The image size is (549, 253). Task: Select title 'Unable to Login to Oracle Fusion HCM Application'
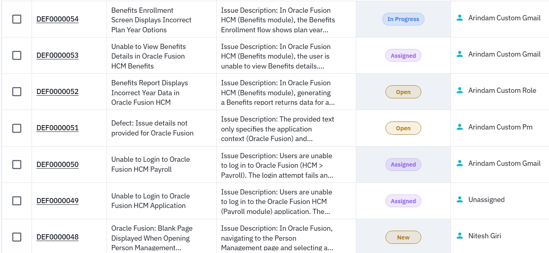tap(150, 201)
